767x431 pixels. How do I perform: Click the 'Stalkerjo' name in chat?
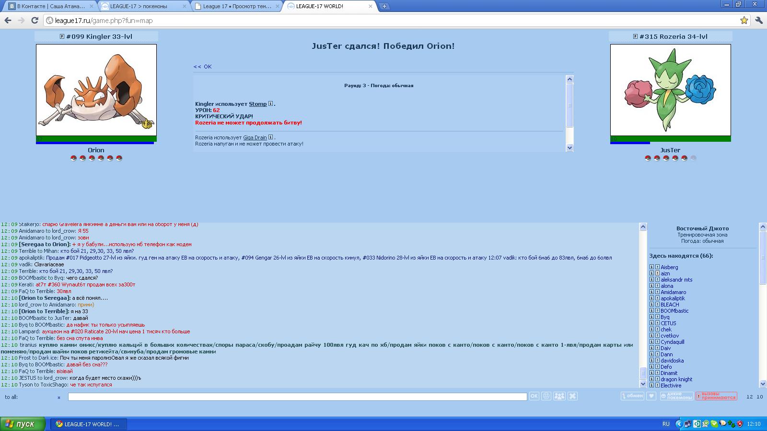(x=29, y=224)
